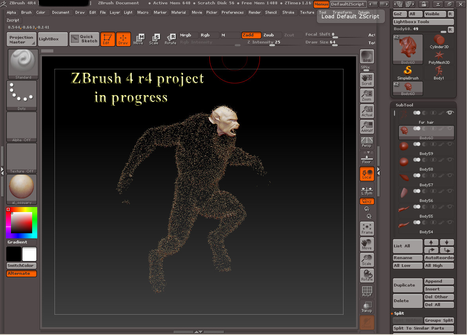Screen dimensions: 467x335
Task: Select the SimpleBrush tool
Action: (x=408, y=73)
